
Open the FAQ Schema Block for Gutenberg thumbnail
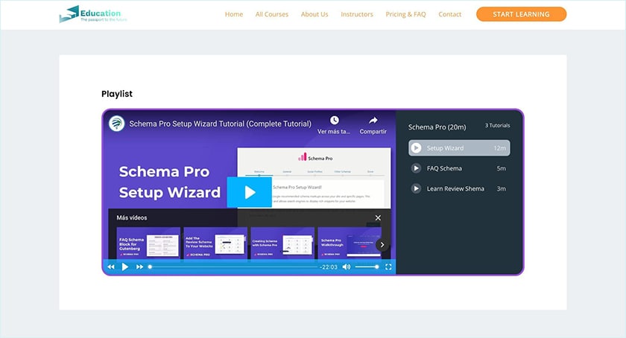coord(148,243)
